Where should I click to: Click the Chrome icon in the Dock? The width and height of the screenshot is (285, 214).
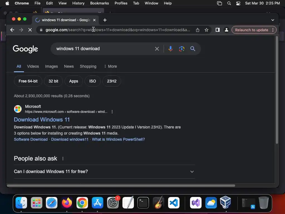[82, 203]
